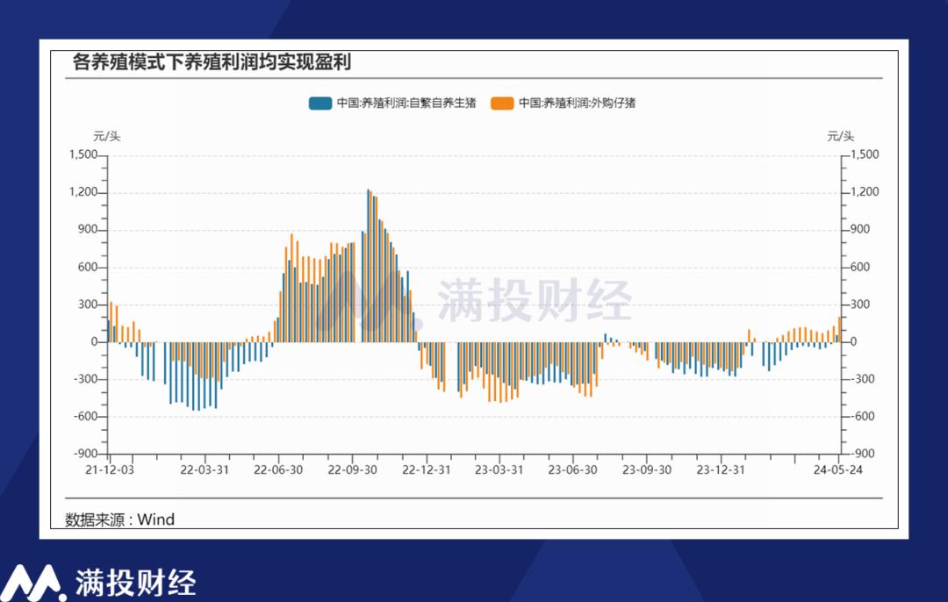Image resolution: width=948 pixels, height=602 pixels.
Task: Click the 满投财经 brand text at bottom left
Action: coord(135,583)
